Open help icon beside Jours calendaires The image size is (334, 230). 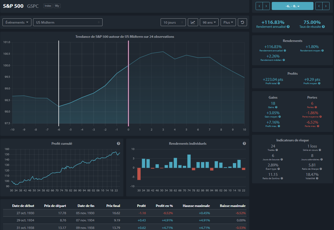322,159
